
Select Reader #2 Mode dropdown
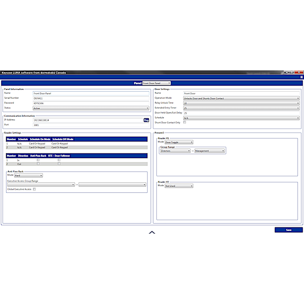tap(179, 186)
